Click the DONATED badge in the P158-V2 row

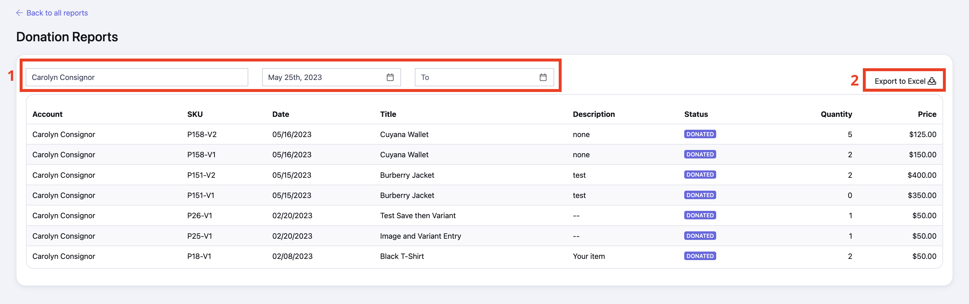point(700,134)
